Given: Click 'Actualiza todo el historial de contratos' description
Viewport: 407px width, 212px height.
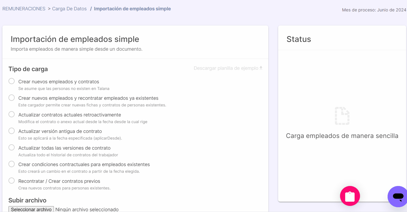Looking at the screenshot, I should (68, 155).
